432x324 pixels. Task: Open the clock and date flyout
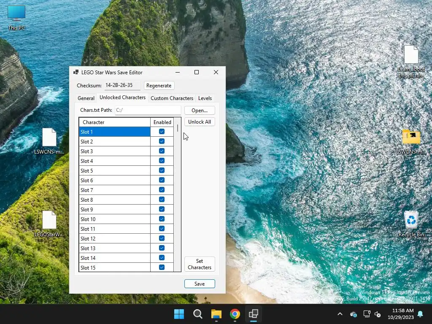[401, 314]
